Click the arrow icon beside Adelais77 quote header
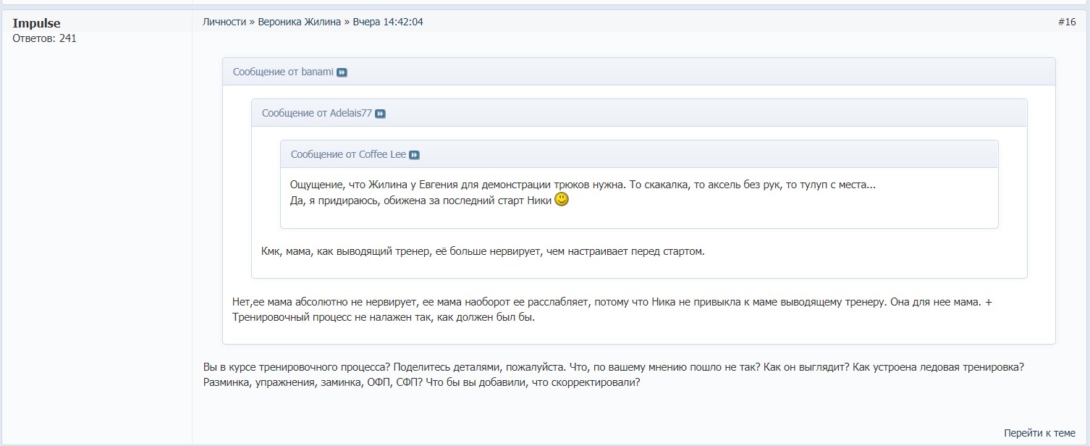 click(381, 114)
